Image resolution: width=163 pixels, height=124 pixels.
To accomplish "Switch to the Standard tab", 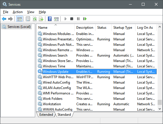I will (64, 115).
